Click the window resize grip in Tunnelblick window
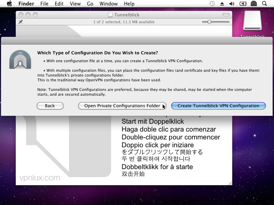Viewport: 274px width, 205px height. [230, 183]
